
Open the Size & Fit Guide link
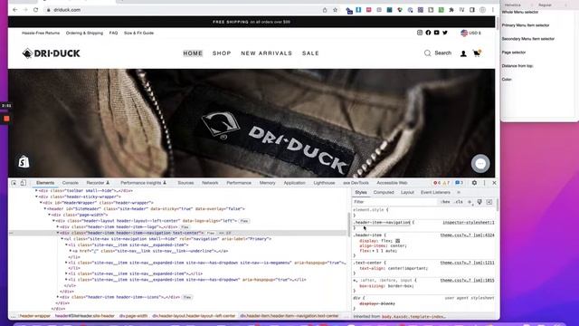[138, 33]
